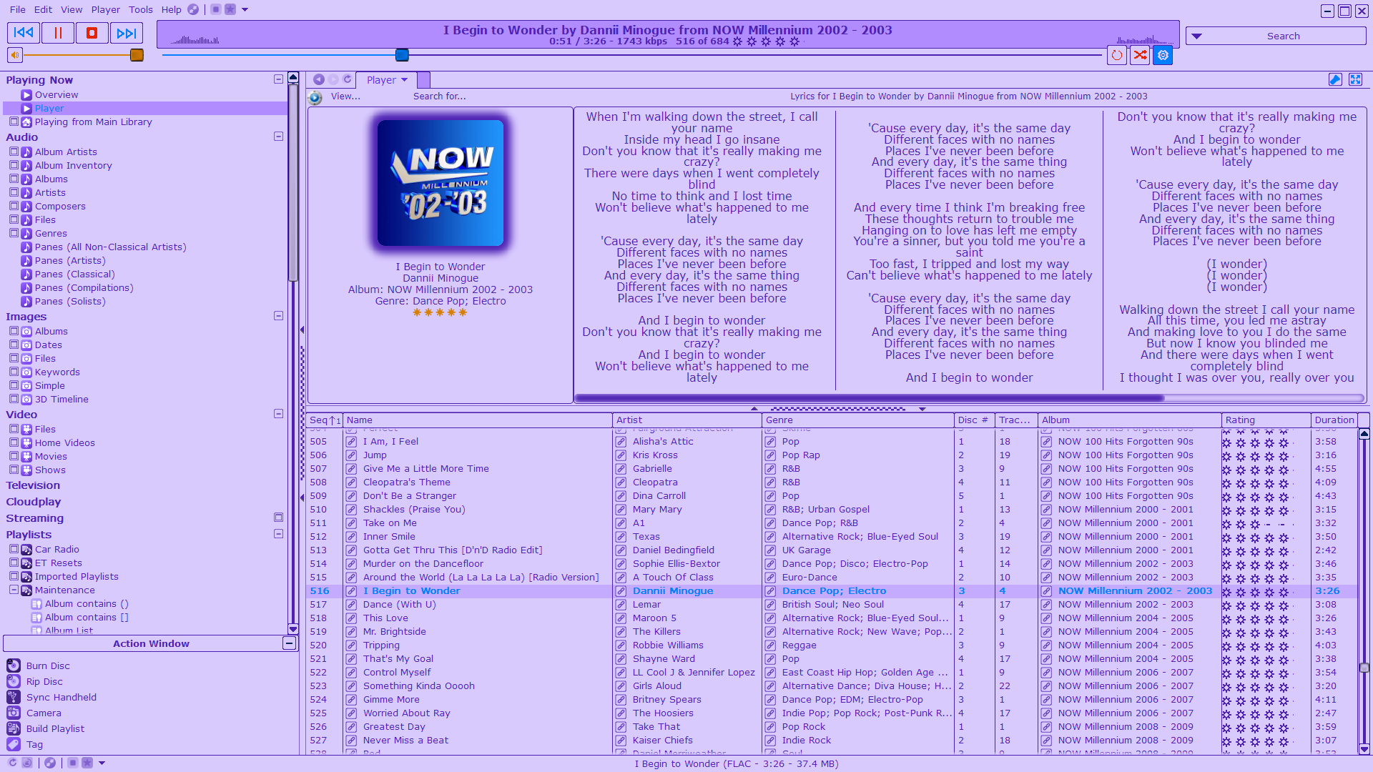
Task: Click the pencil edit icon above lyrics
Action: point(1335,79)
